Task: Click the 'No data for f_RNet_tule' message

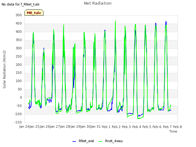Action: coord(21,4)
